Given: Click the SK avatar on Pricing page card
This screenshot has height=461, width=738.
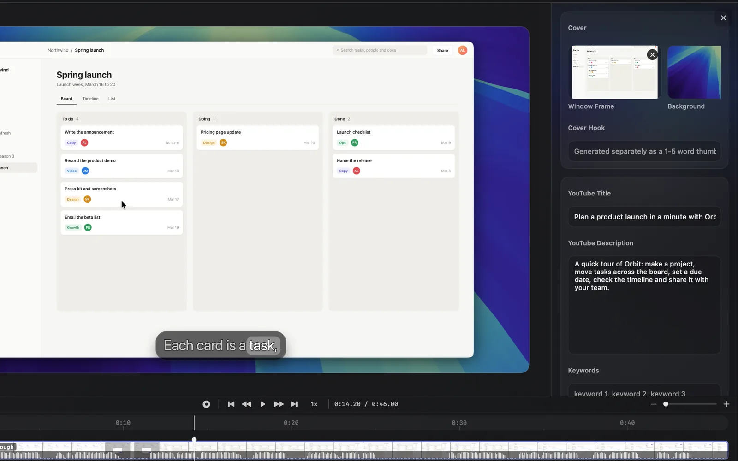Looking at the screenshot, I should pyautogui.click(x=223, y=142).
